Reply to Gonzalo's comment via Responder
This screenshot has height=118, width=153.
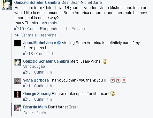[x=50, y=29]
